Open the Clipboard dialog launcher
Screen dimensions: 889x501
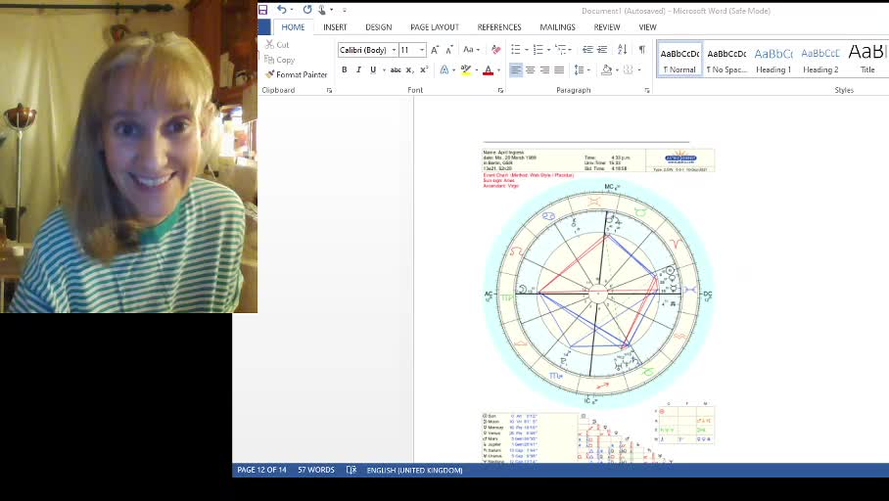click(329, 90)
